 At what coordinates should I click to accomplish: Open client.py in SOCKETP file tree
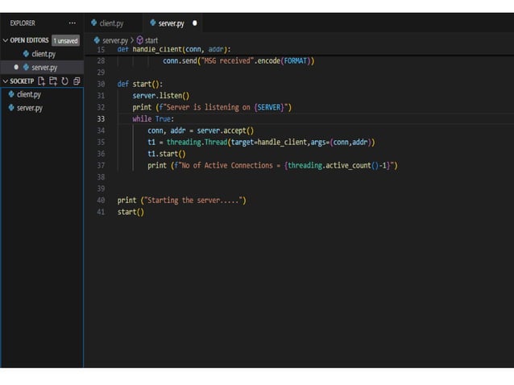[x=42, y=95]
